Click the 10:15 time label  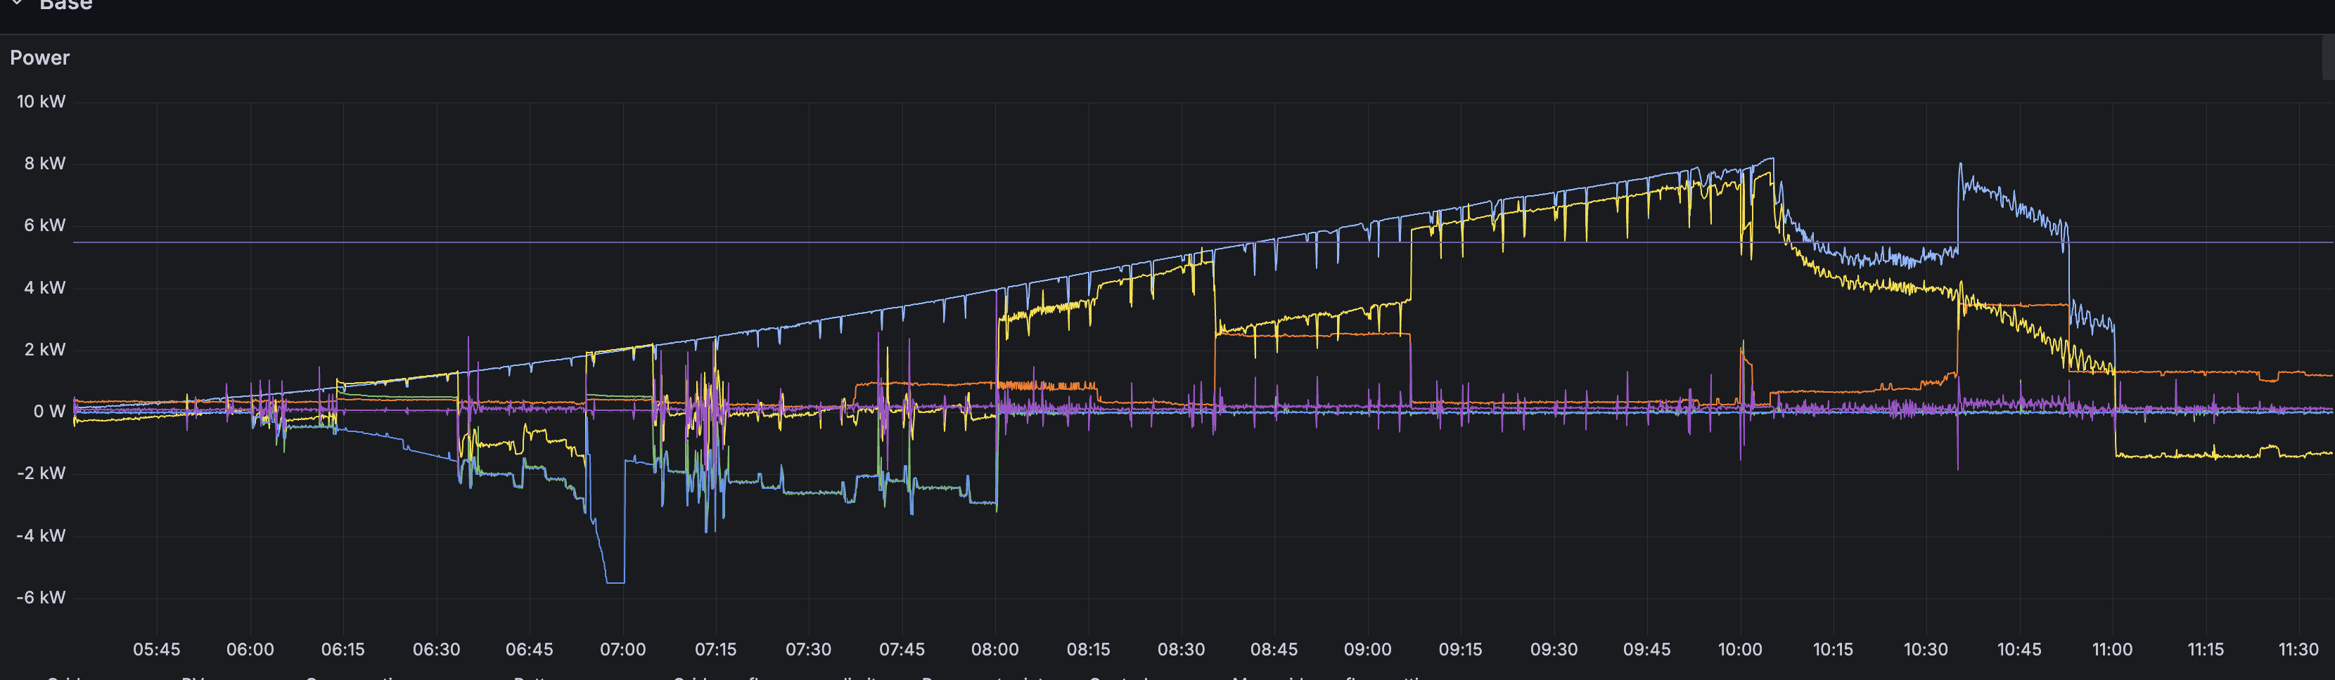(1833, 649)
